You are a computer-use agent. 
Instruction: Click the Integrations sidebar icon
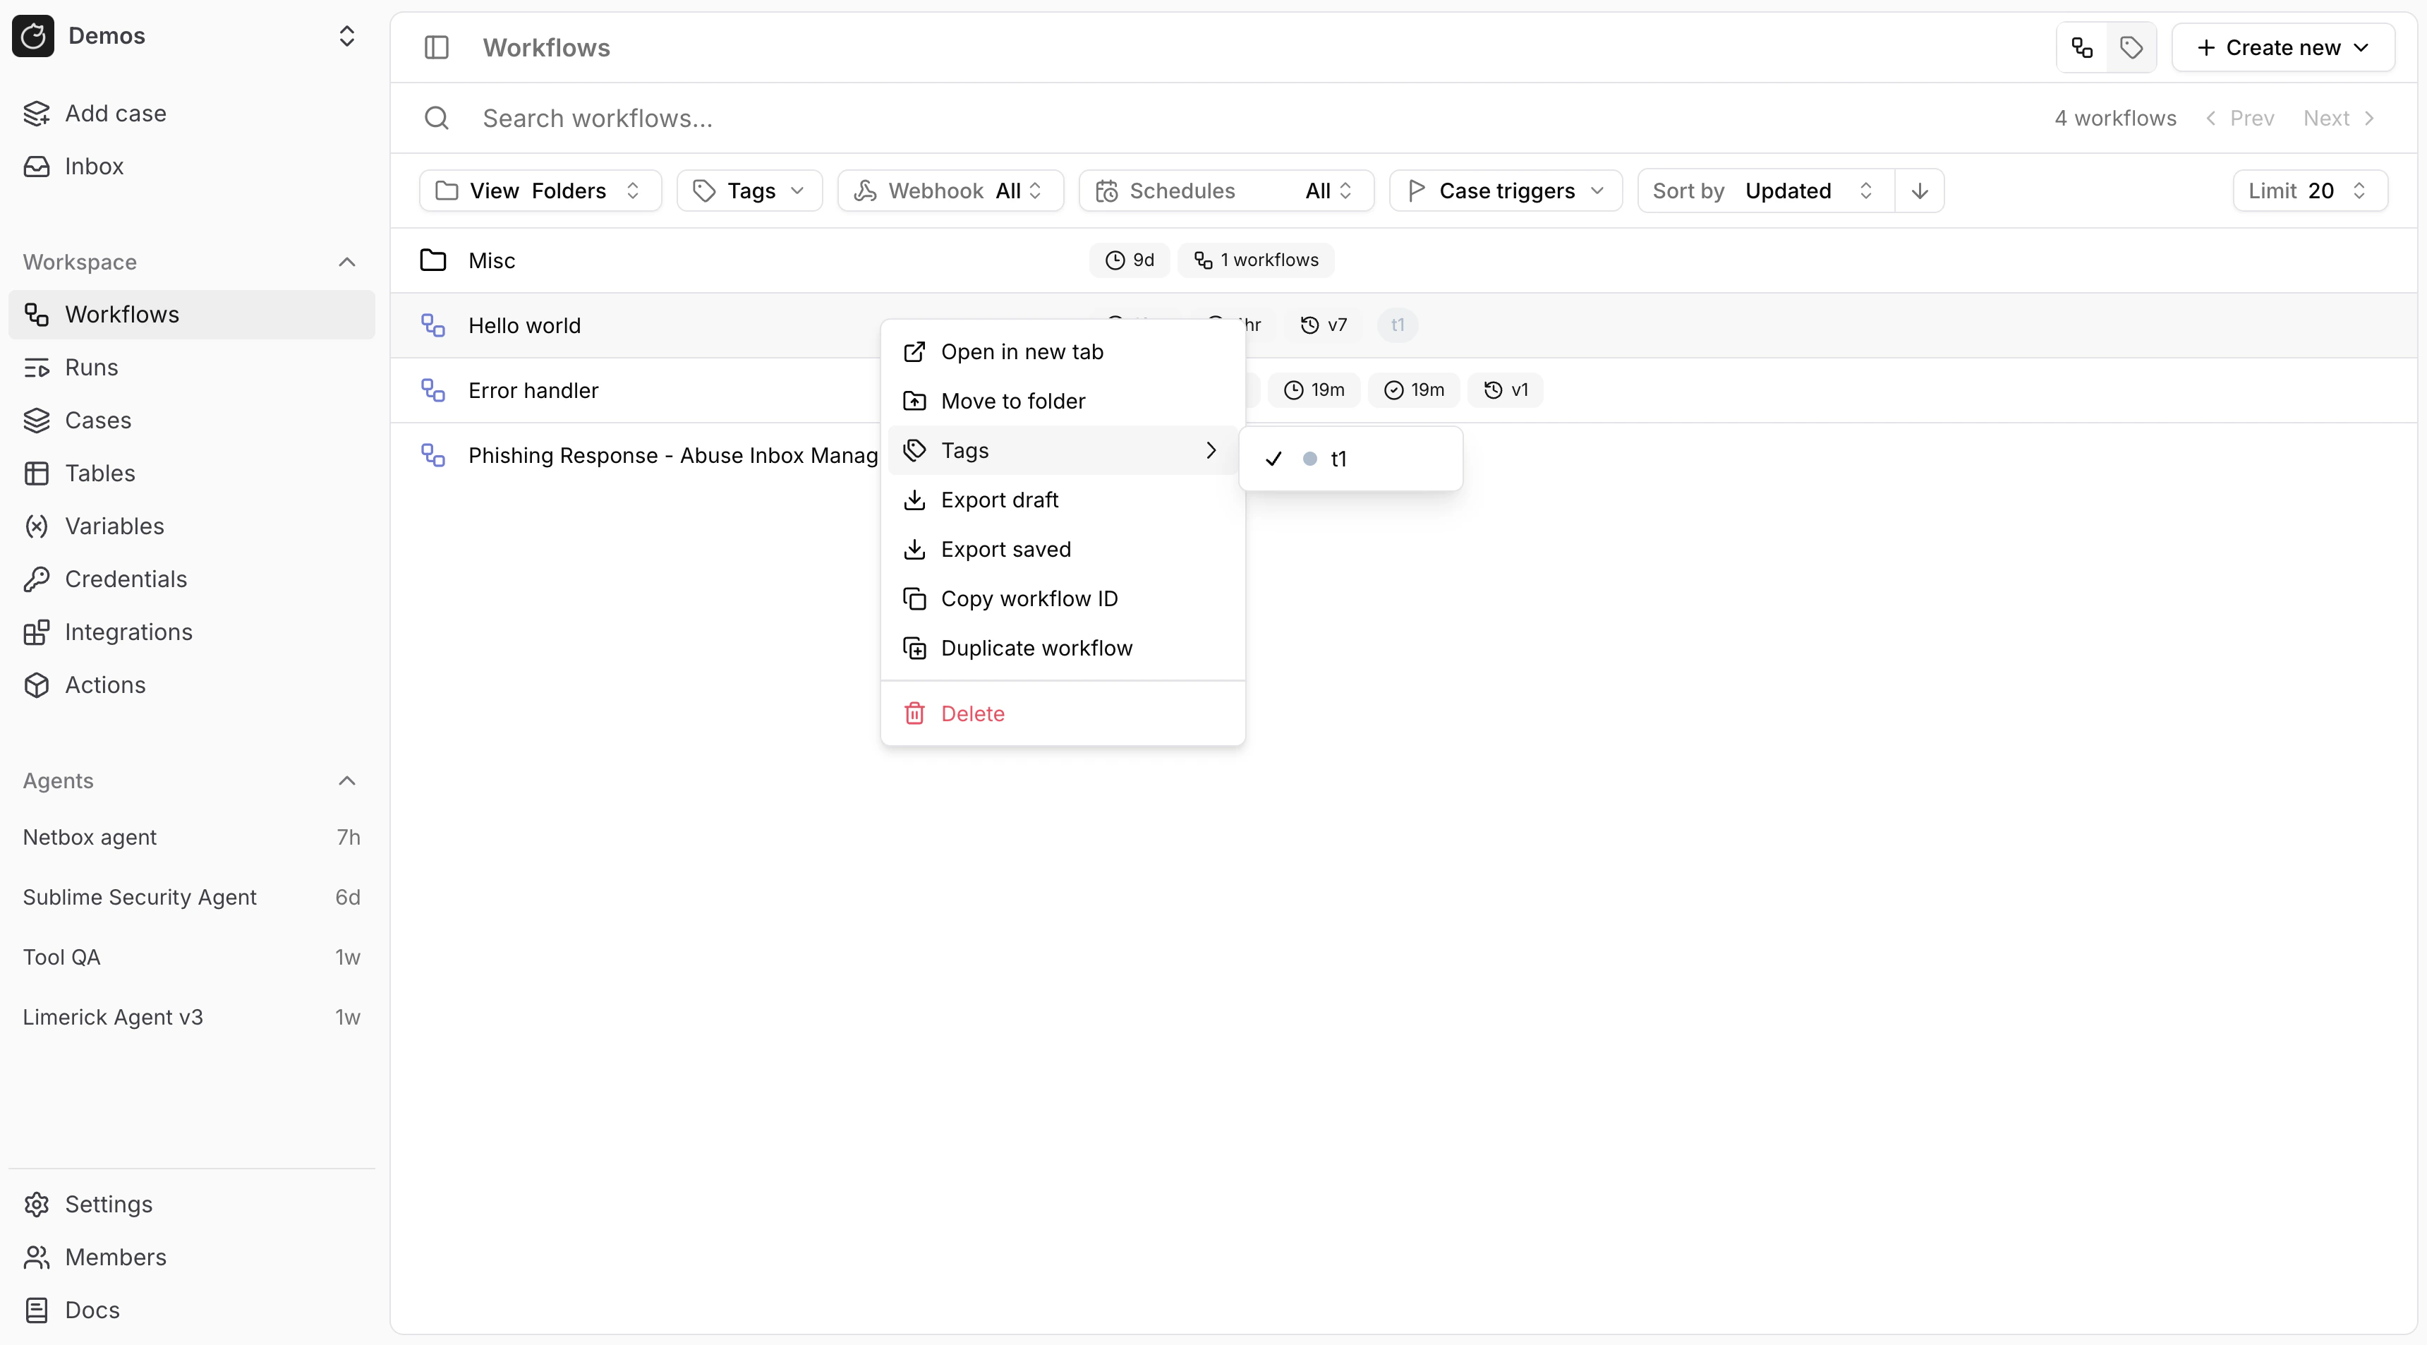point(36,632)
